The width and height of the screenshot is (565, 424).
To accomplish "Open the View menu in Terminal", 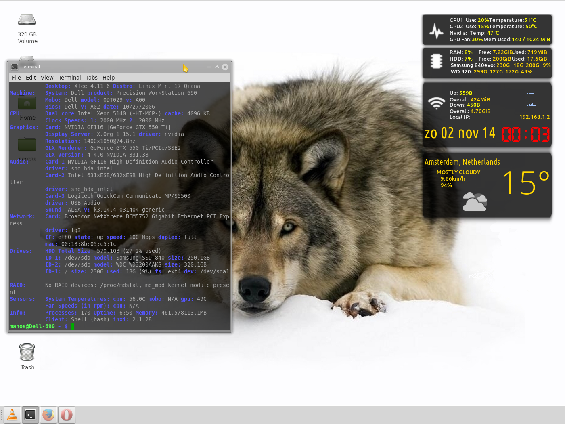I will [47, 78].
